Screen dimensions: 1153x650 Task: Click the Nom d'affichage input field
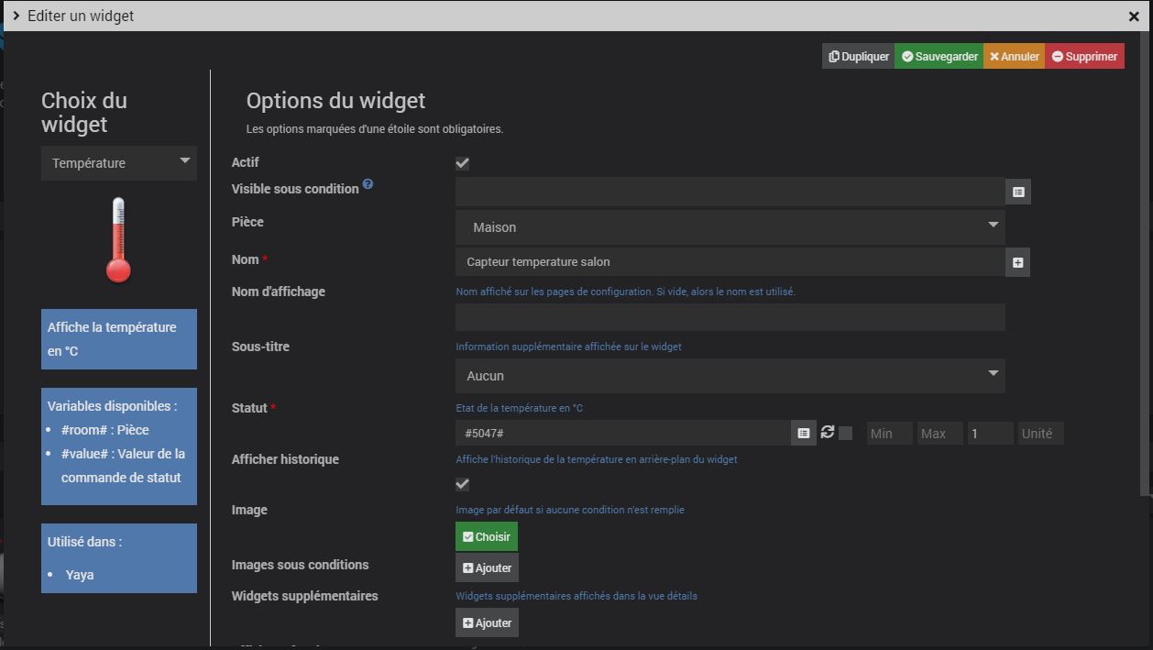tap(730, 317)
